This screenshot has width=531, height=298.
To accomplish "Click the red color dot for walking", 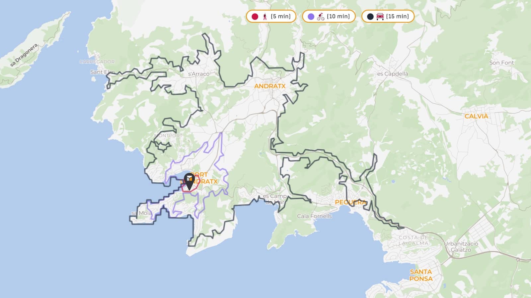I will tap(255, 17).
